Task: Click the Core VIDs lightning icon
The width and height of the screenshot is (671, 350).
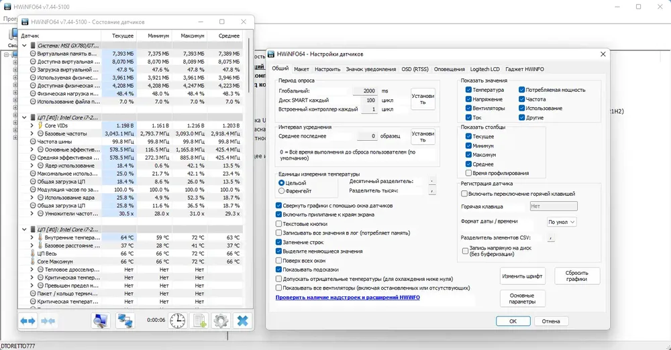Action: click(40, 125)
